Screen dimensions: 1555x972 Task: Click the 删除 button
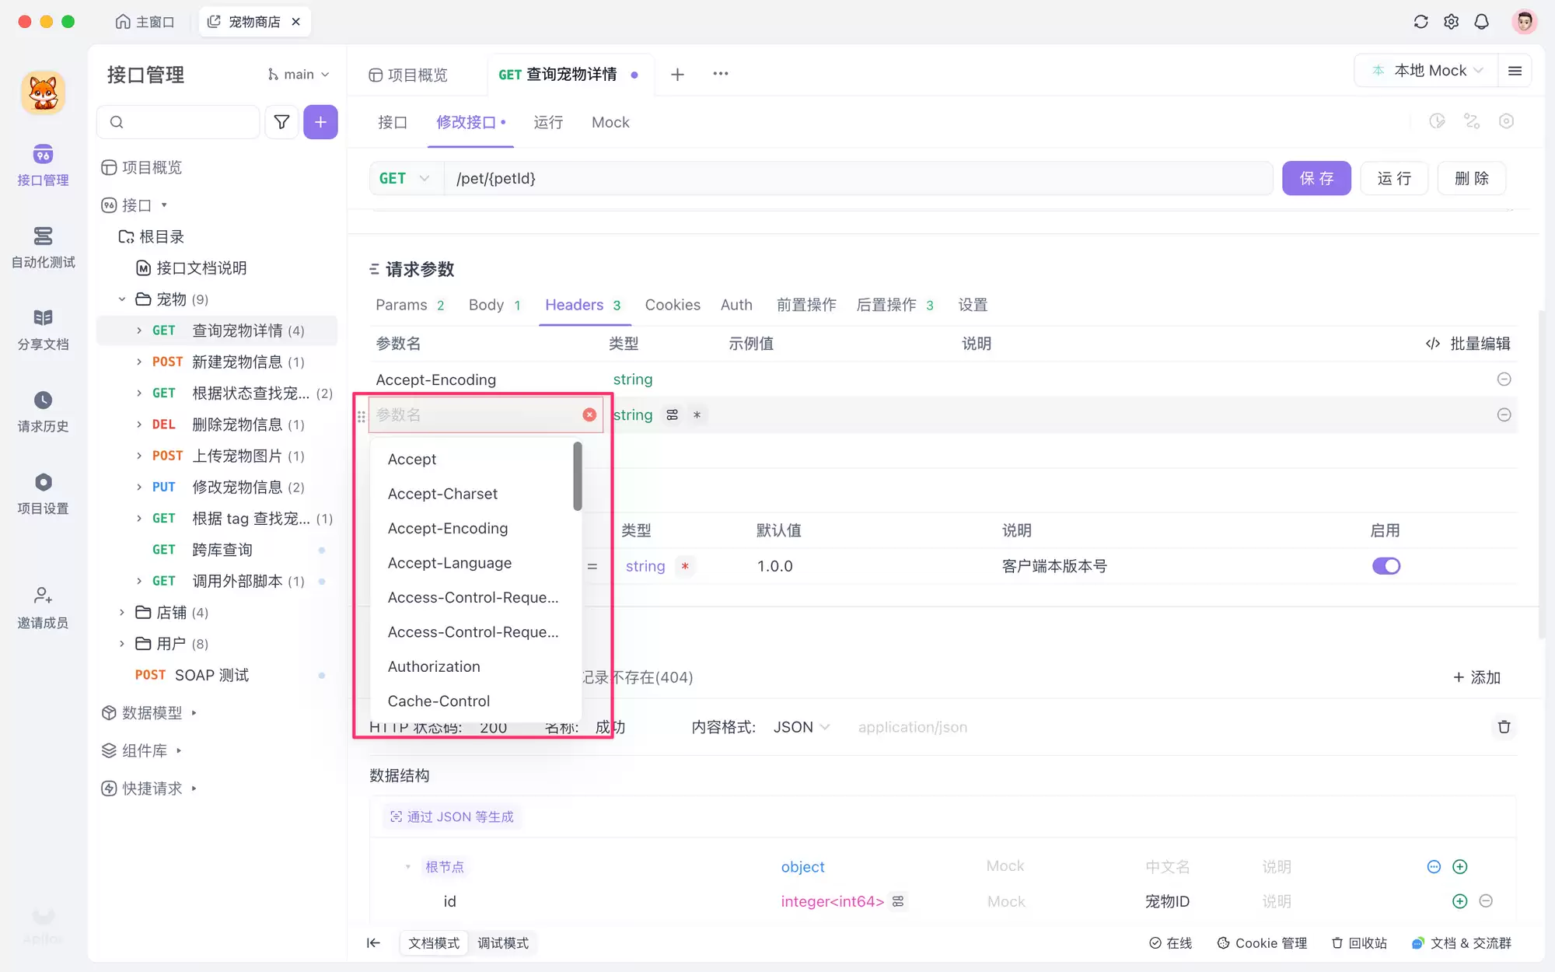(x=1472, y=178)
